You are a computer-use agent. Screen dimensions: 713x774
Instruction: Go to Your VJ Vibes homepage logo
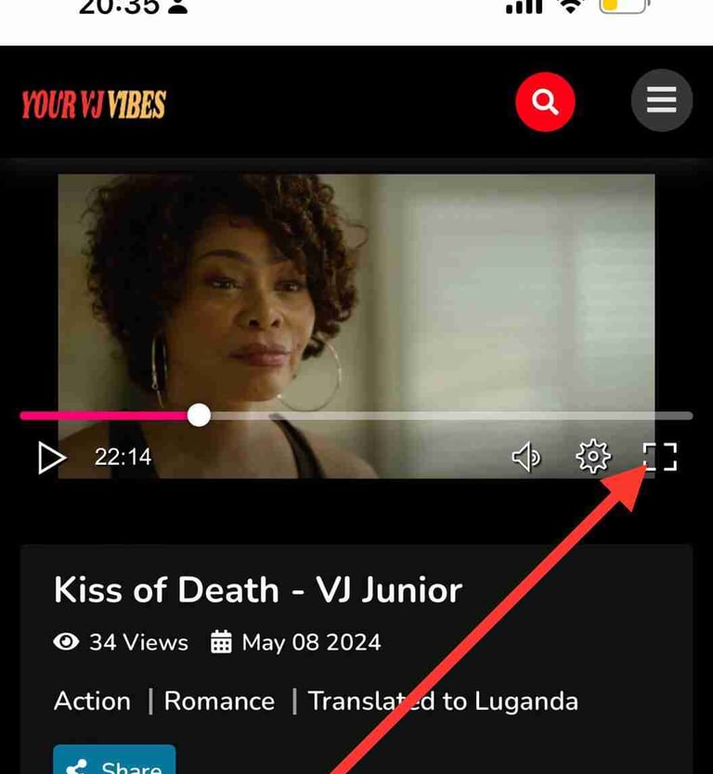[94, 105]
